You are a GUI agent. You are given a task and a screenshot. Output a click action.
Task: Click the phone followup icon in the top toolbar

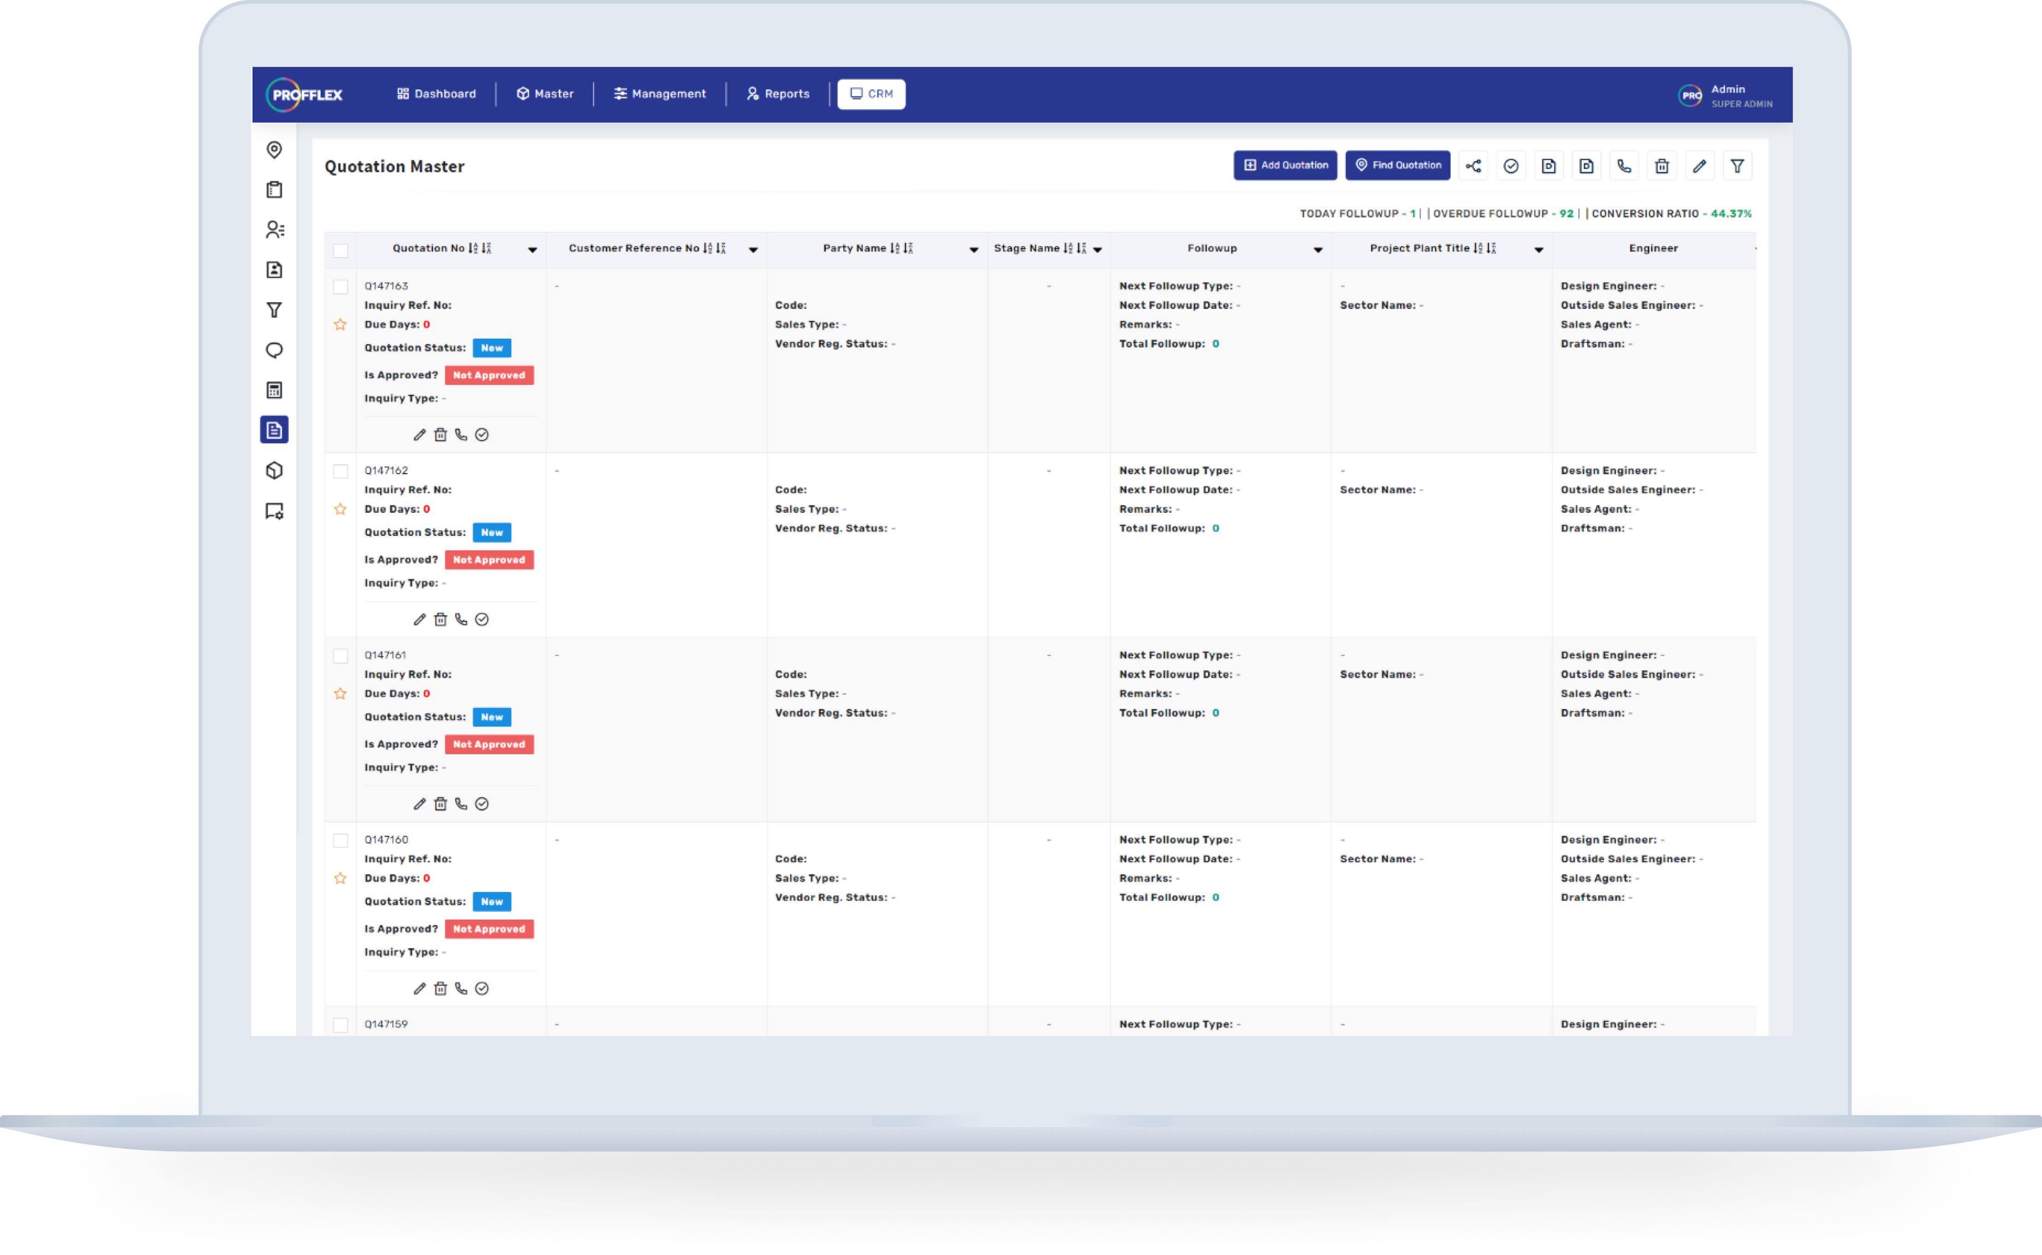click(x=1625, y=166)
